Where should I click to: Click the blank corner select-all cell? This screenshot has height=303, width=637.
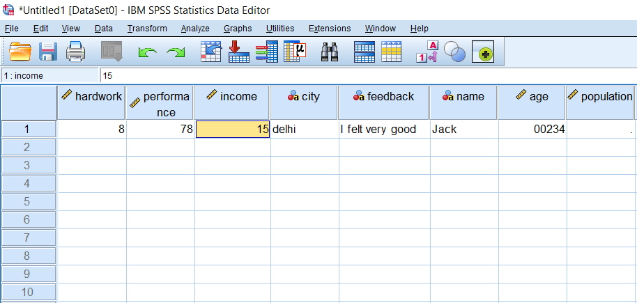[x=29, y=102]
